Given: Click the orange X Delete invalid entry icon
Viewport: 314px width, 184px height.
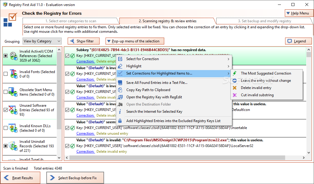Looking at the screenshot, I should click(x=235, y=88).
